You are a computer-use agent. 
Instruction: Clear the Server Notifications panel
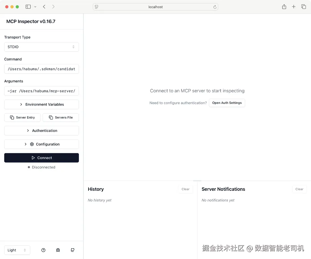299,189
